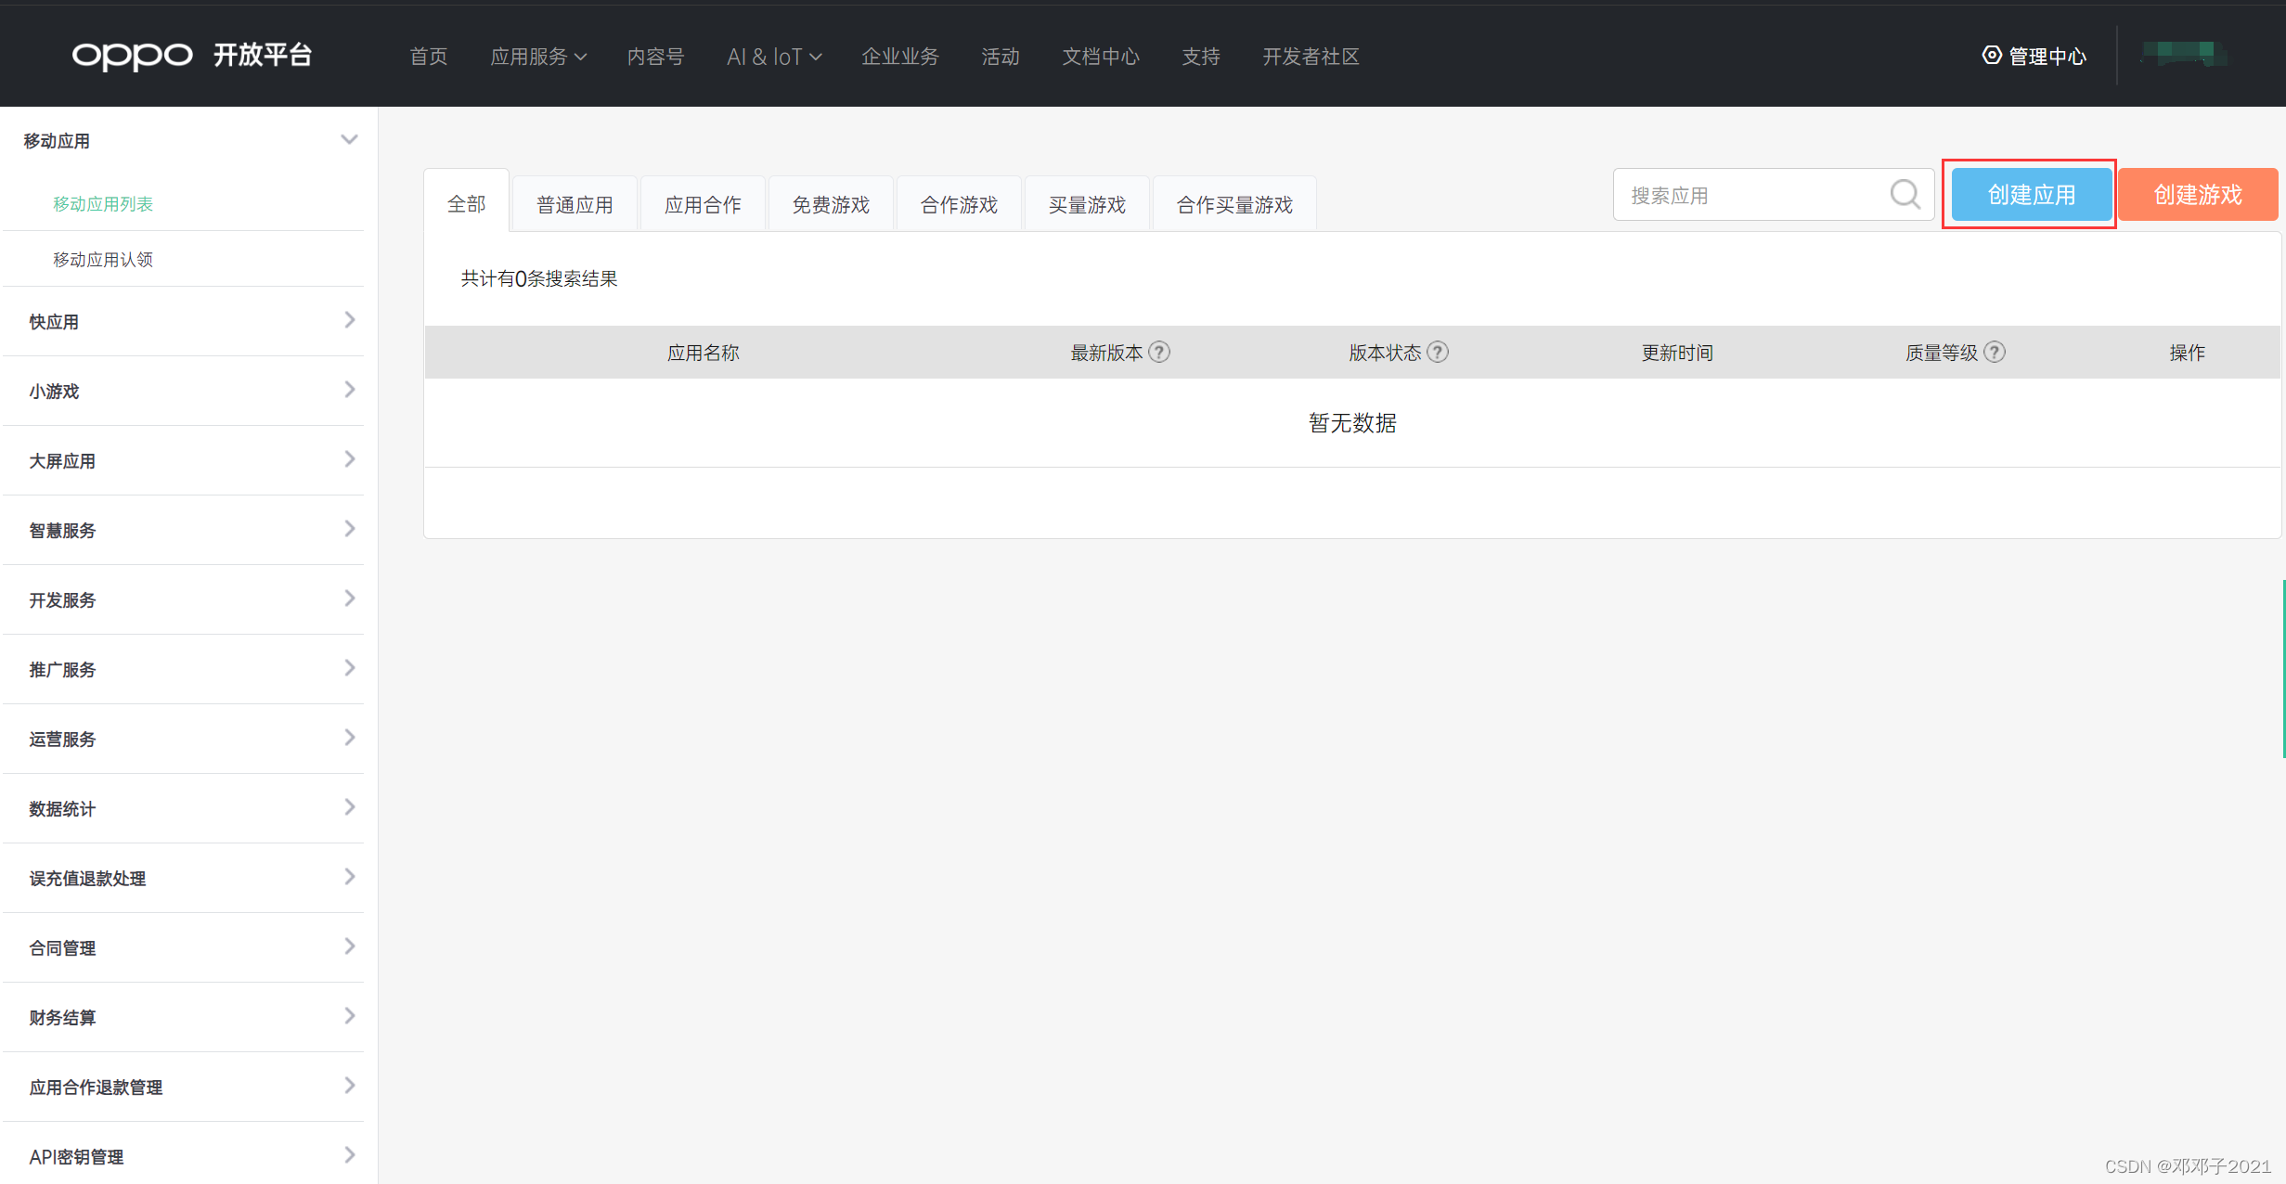
Task: Switch to the 普通应用 tab
Action: click(575, 204)
